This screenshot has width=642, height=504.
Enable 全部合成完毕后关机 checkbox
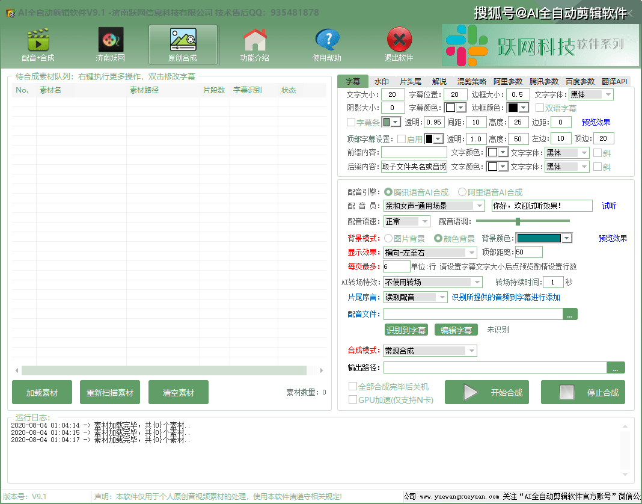tap(352, 386)
